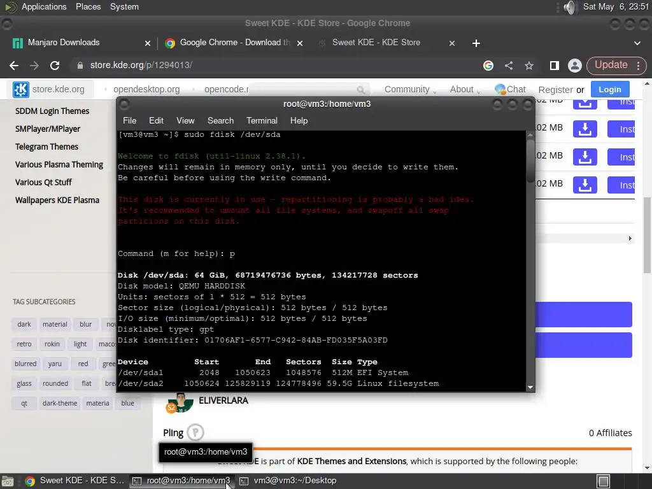Select the material tag

point(55,324)
